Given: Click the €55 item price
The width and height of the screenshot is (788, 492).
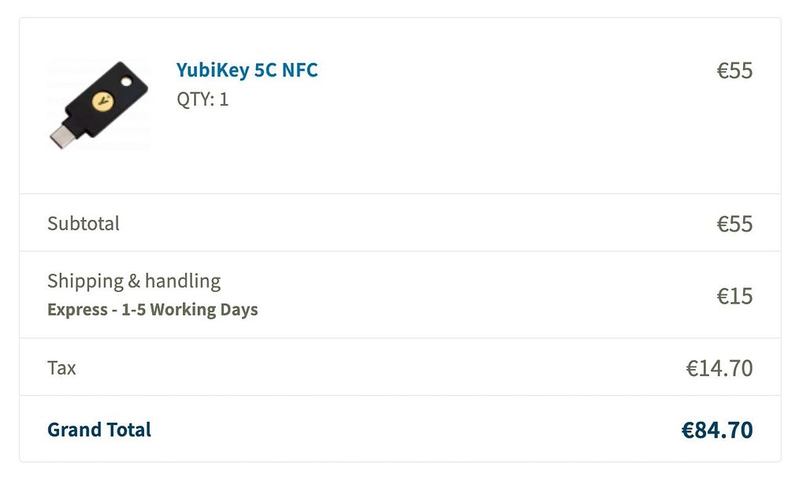Looking at the screenshot, I should click(734, 70).
